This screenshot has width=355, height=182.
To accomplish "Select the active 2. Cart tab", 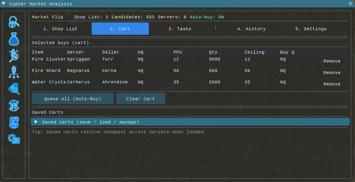I will pos(120,29).
